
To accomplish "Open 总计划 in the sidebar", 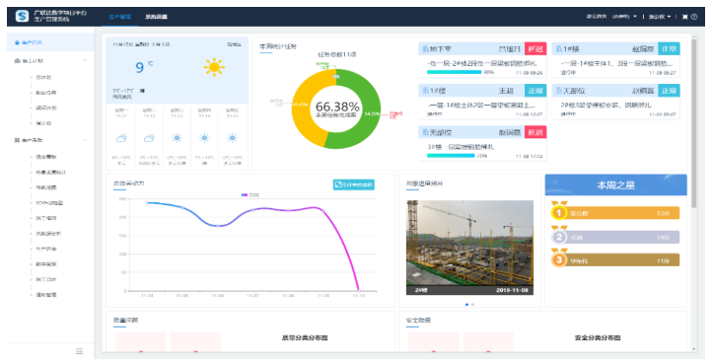I will [43, 77].
